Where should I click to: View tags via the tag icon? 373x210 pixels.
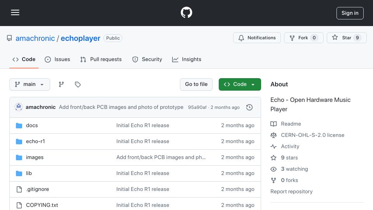click(78, 84)
